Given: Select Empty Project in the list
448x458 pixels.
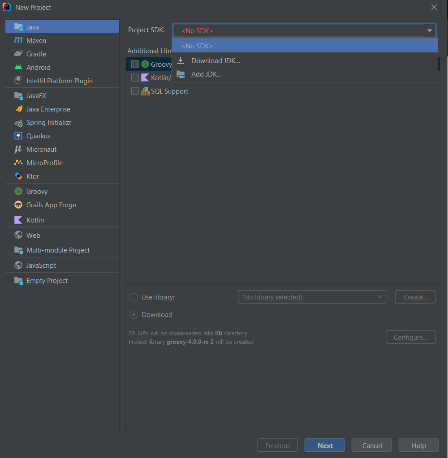Looking at the screenshot, I should pyautogui.click(x=62, y=280).
